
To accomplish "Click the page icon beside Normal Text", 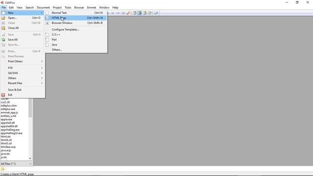I will pos(47,13).
